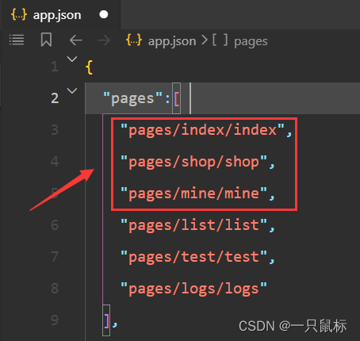Click the unsaved dot on app.json tab
The height and width of the screenshot is (341, 360).
click(104, 14)
